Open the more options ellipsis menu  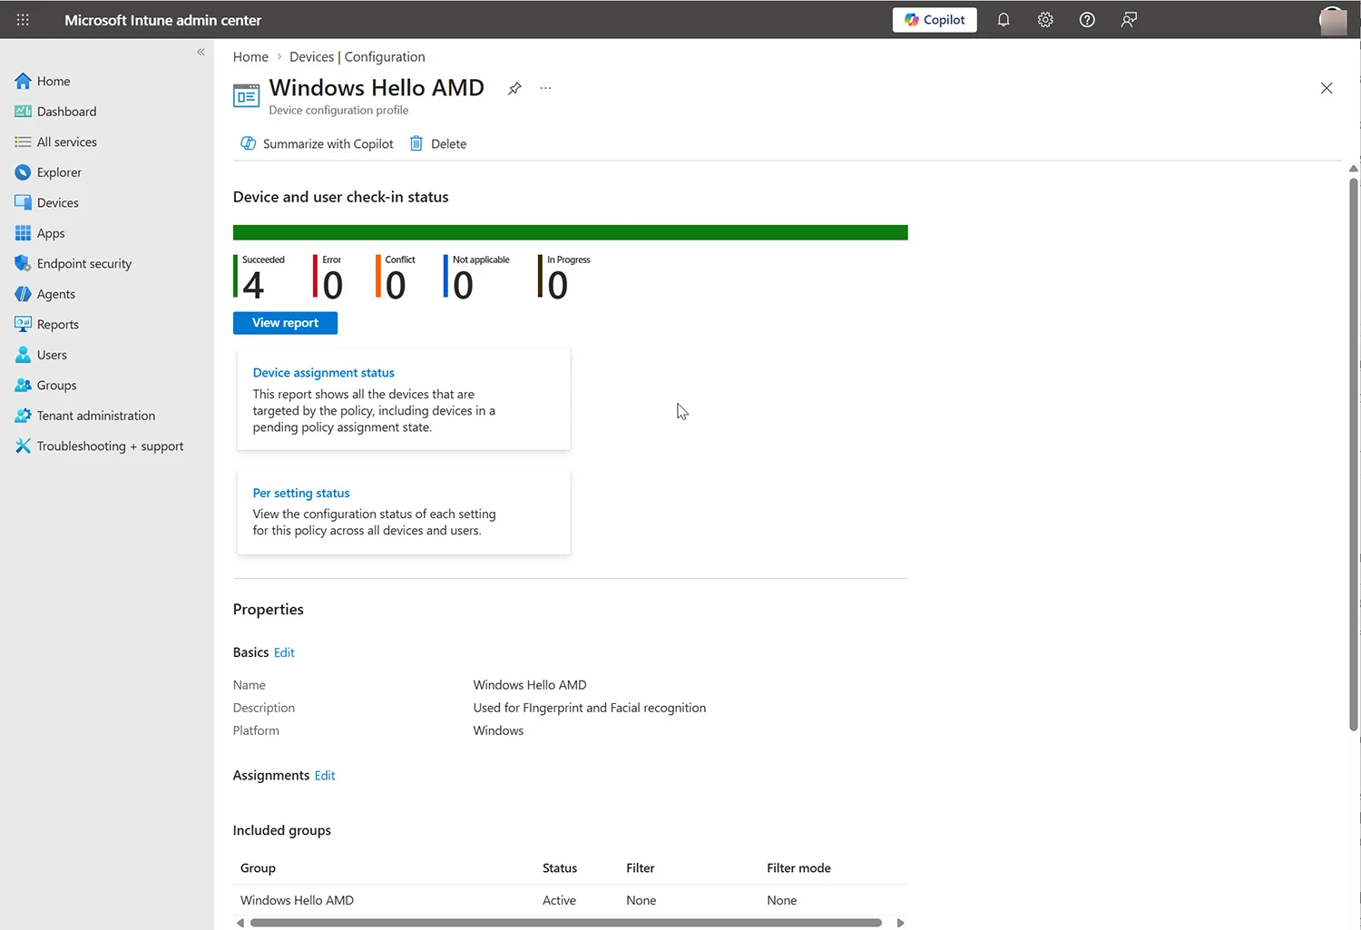coord(545,88)
